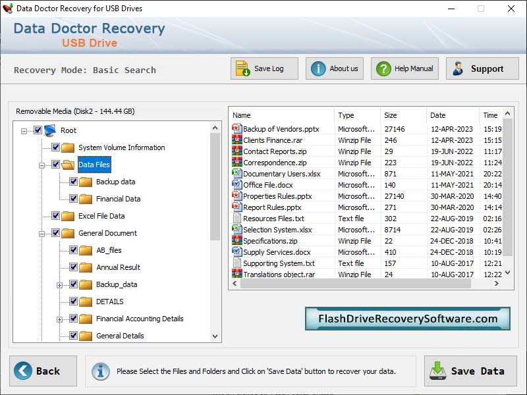Click the Save Log document icon

click(242, 69)
